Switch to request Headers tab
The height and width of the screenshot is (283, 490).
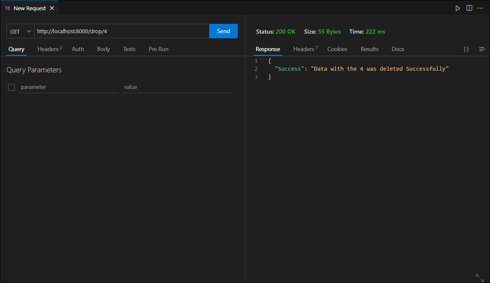(50, 49)
